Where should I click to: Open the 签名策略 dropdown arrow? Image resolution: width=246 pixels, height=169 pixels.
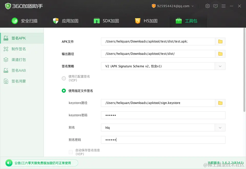click(220, 66)
